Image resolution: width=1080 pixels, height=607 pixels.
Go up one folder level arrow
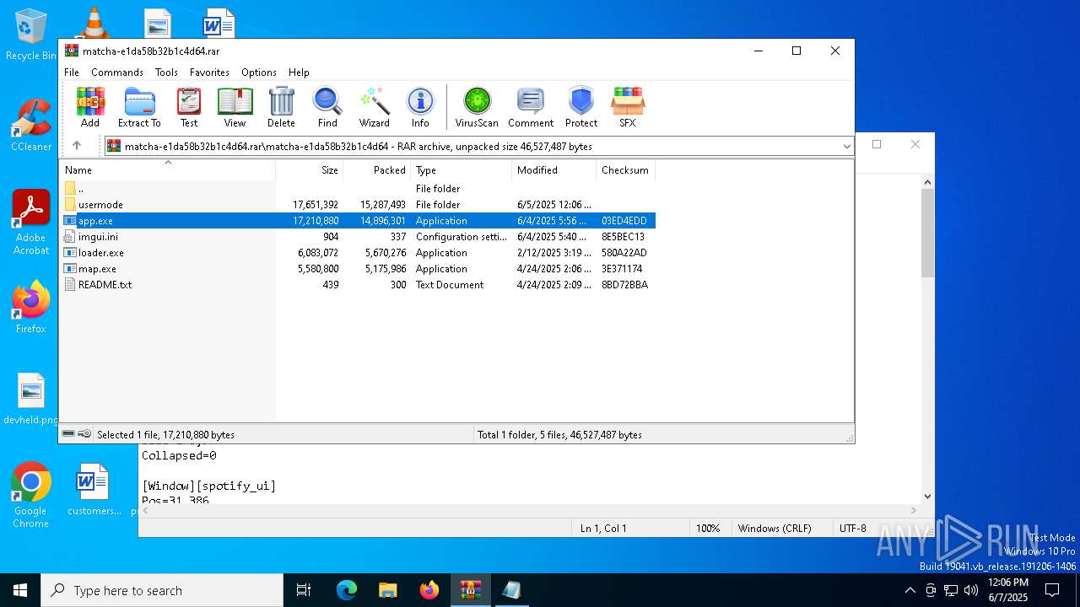[77, 146]
